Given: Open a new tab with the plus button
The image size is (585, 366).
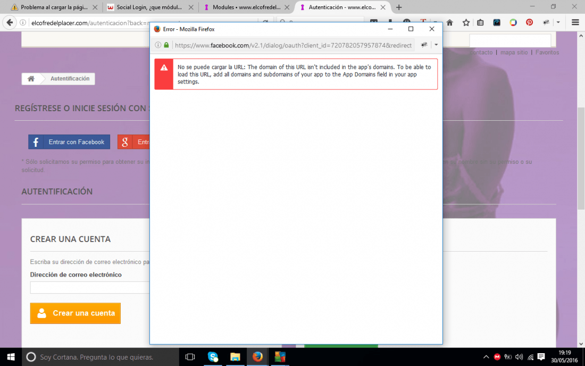Looking at the screenshot, I should (399, 7).
